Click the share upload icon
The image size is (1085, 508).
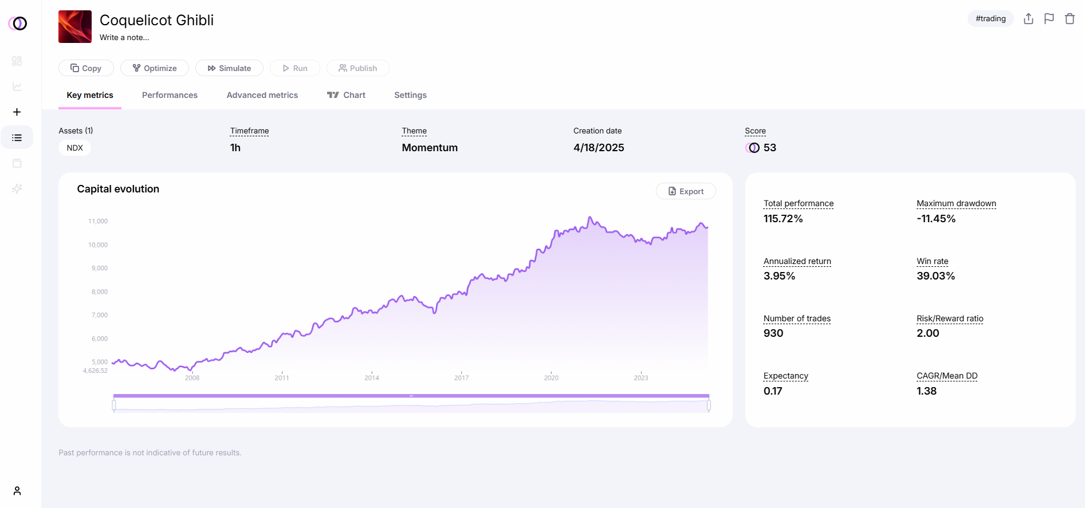coord(1028,19)
